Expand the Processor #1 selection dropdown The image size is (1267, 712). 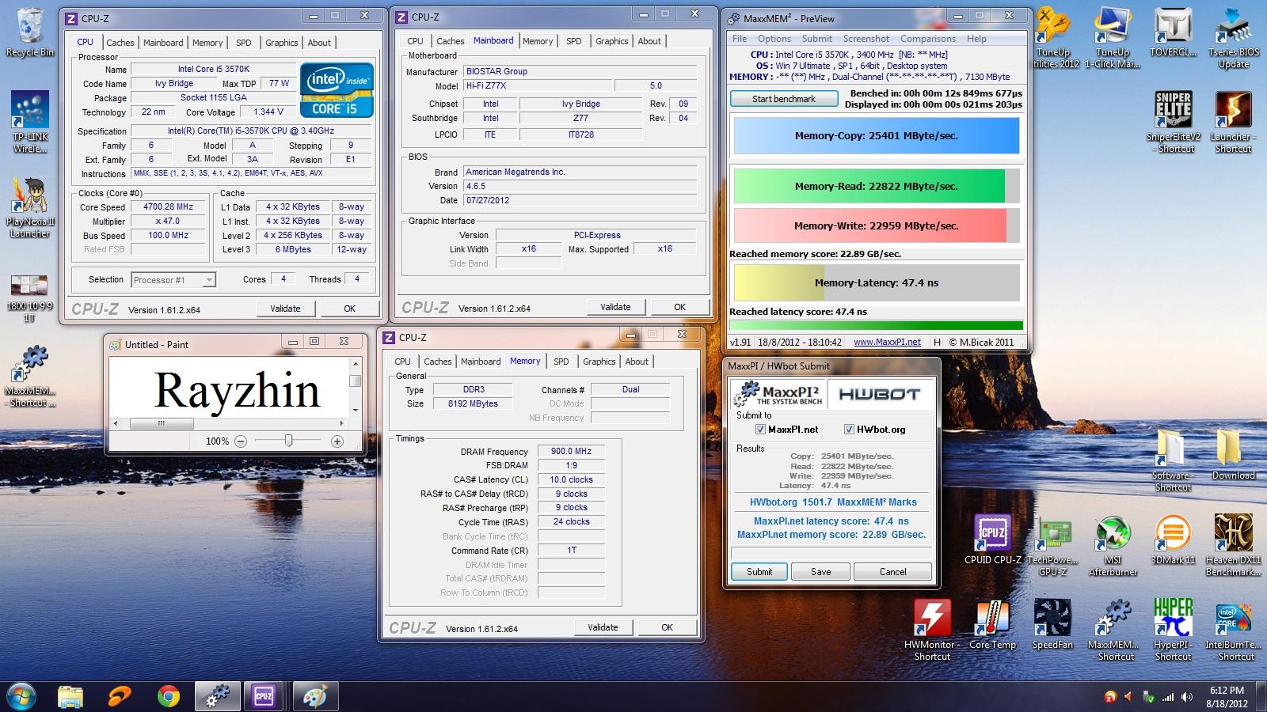(x=208, y=280)
